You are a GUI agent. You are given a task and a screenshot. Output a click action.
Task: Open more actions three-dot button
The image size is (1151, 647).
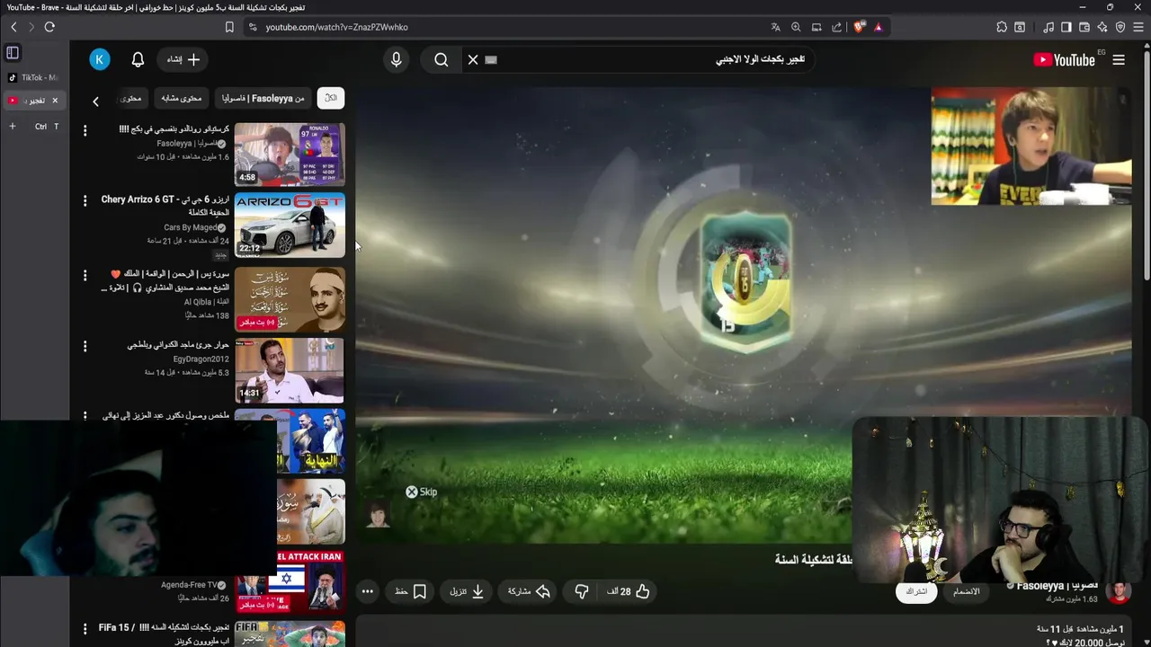[367, 591]
